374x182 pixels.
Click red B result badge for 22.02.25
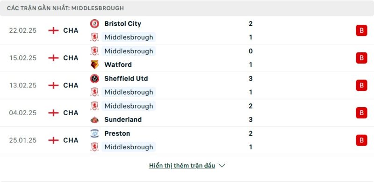[x=361, y=30]
